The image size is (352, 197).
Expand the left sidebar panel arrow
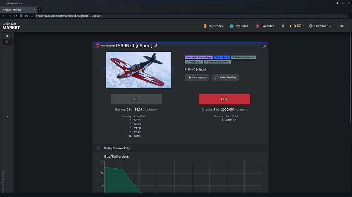(7, 117)
